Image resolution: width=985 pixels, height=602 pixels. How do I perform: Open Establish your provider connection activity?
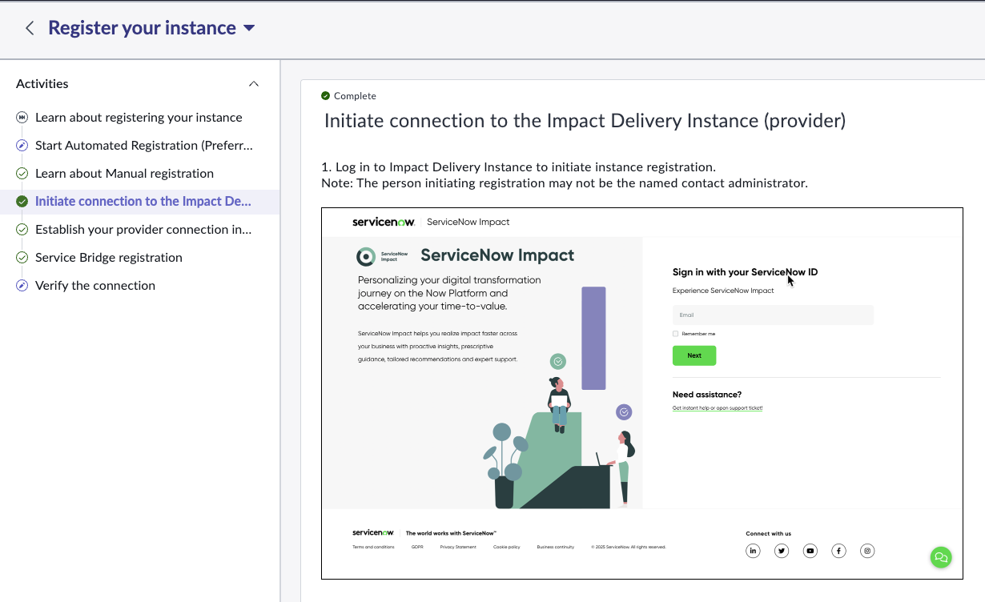(x=143, y=230)
